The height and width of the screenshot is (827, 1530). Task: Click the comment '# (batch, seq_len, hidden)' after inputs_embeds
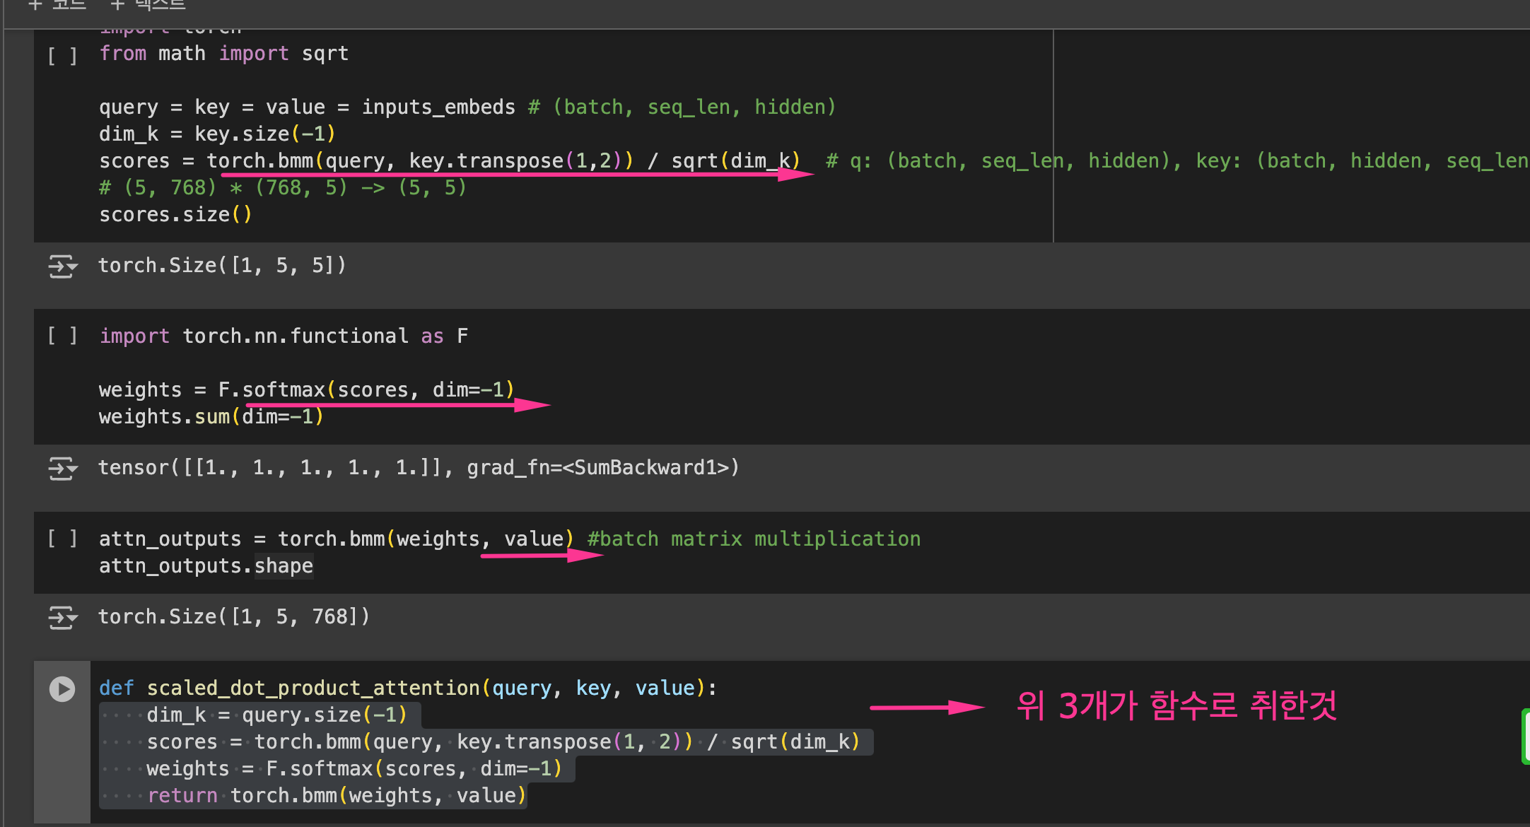[x=682, y=107]
